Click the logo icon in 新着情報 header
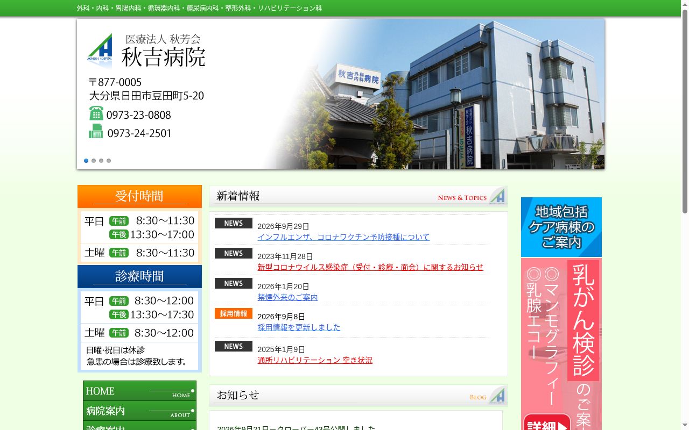The width and height of the screenshot is (689, 430). 497,196
